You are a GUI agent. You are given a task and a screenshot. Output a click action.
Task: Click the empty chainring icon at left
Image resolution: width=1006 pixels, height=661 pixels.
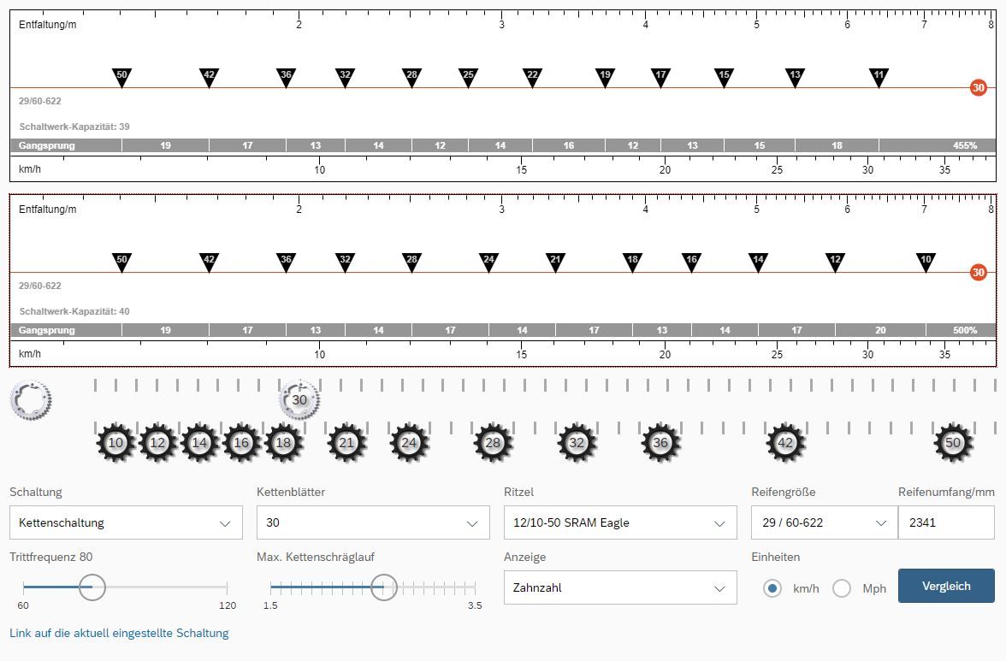tap(31, 399)
